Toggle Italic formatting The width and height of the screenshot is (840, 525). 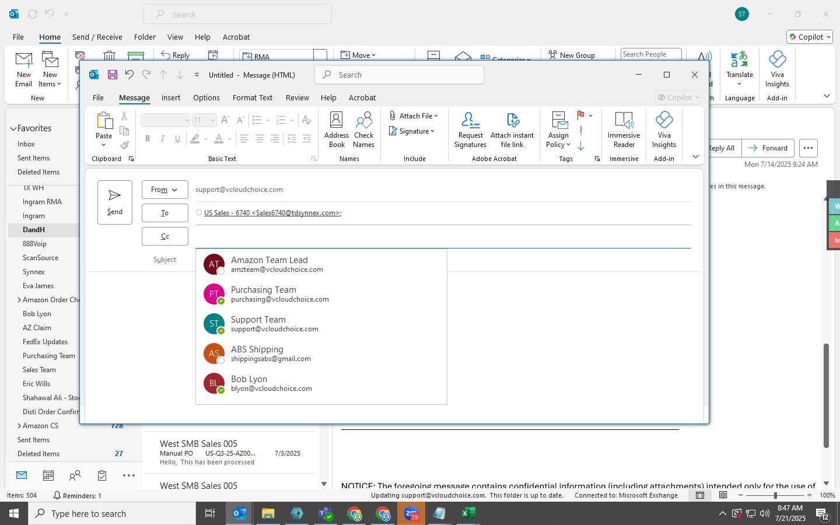(x=163, y=139)
